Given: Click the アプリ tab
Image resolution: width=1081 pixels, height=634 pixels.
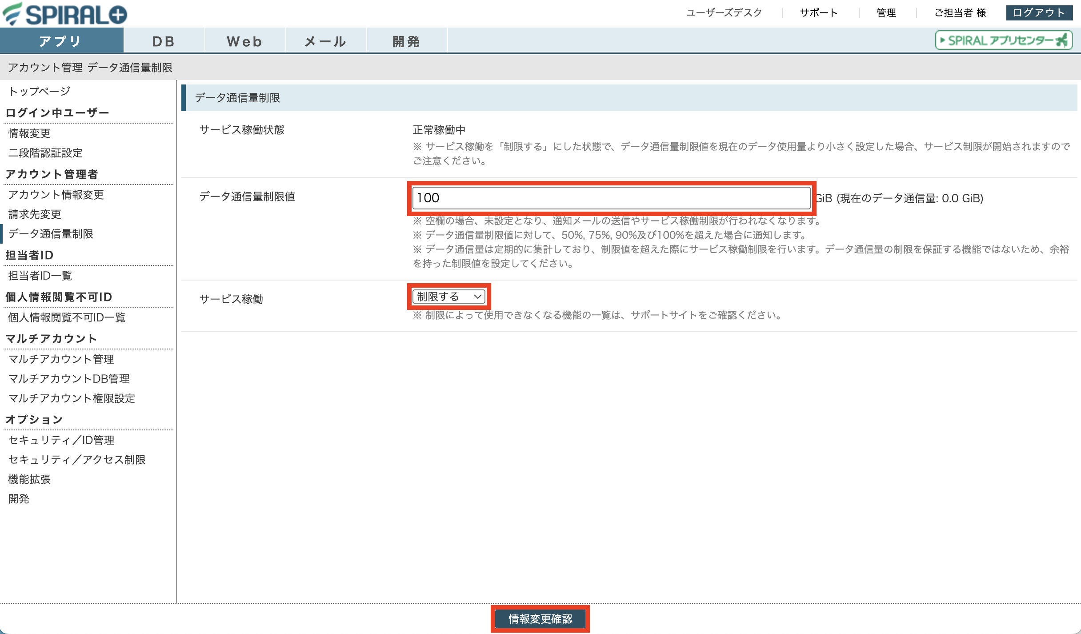Looking at the screenshot, I should (61, 41).
